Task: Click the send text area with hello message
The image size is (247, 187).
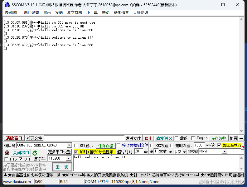Action: pos(156,163)
